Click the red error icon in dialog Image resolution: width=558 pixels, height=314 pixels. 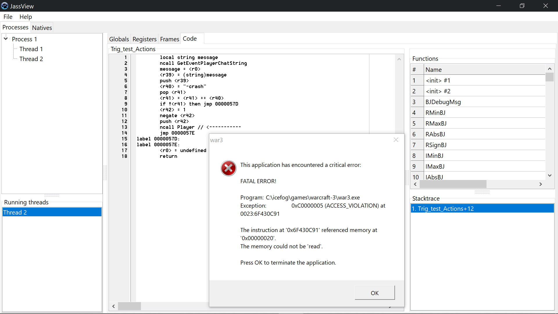(228, 168)
